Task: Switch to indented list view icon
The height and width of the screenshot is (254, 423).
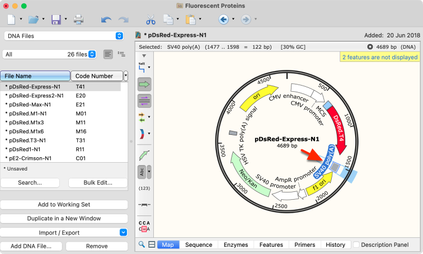Action: pos(121,54)
